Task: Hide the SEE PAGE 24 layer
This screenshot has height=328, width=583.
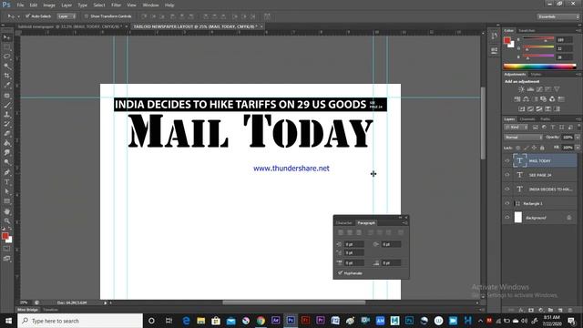Action: point(507,175)
